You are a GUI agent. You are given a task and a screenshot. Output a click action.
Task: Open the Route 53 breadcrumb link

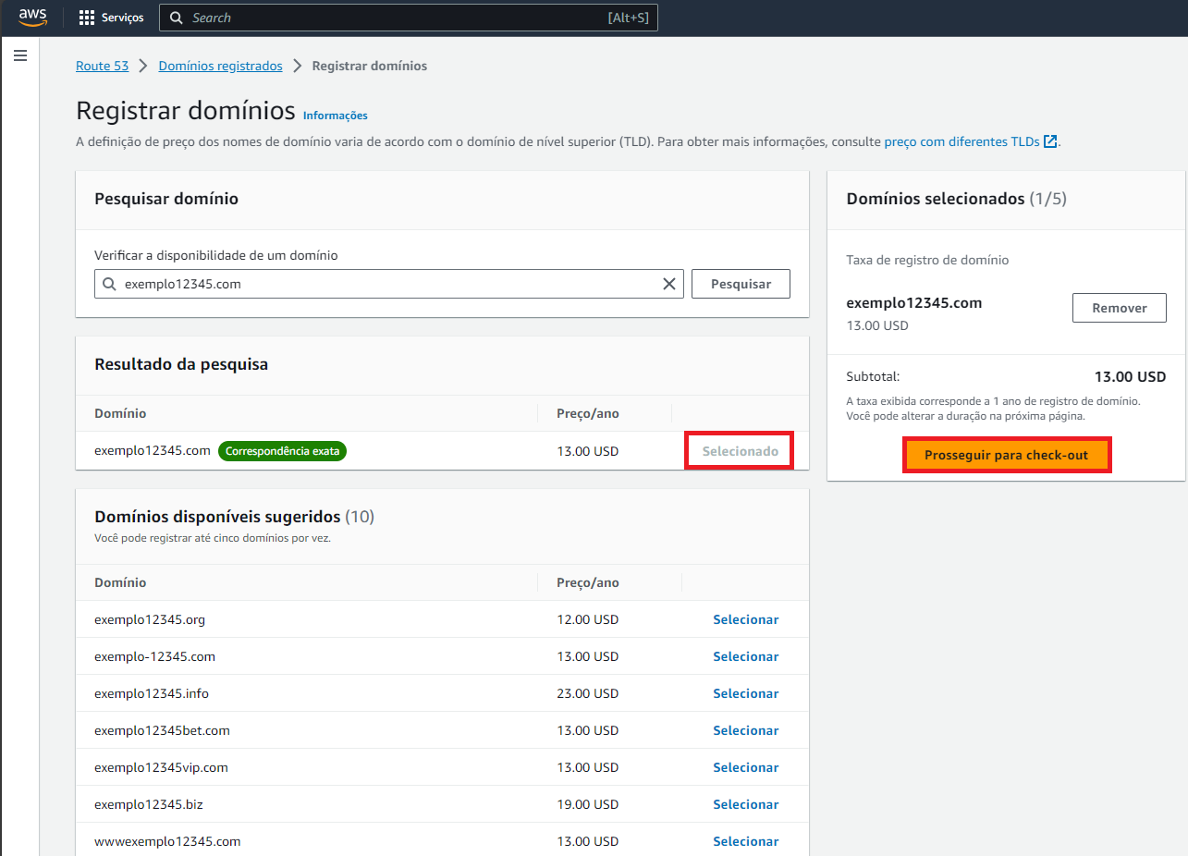(x=102, y=66)
